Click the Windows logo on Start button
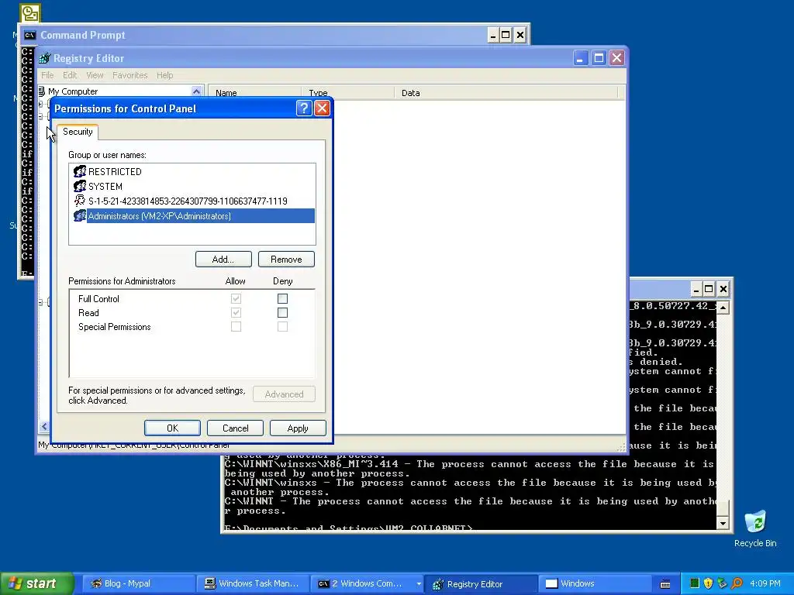This screenshot has height=595, width=794. tap(15, 583)
